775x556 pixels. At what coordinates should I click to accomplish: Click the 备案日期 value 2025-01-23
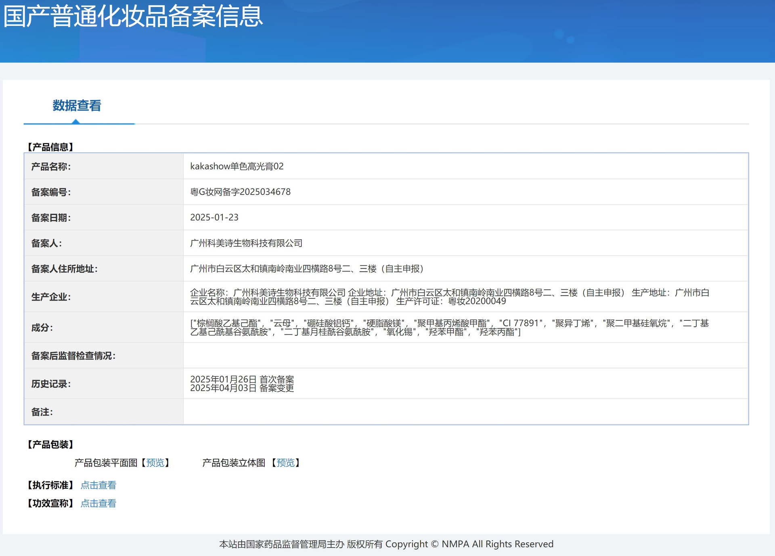coord(214,217)
